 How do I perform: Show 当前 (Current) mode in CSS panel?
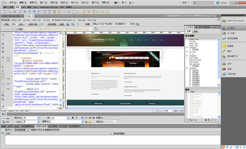tap(195, 31)
